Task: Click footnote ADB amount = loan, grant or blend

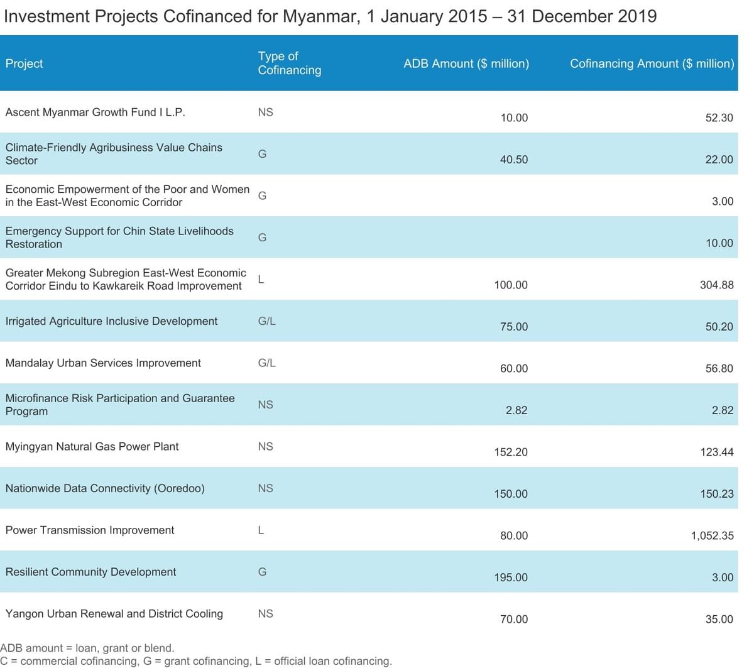Action: pos(87,648)
